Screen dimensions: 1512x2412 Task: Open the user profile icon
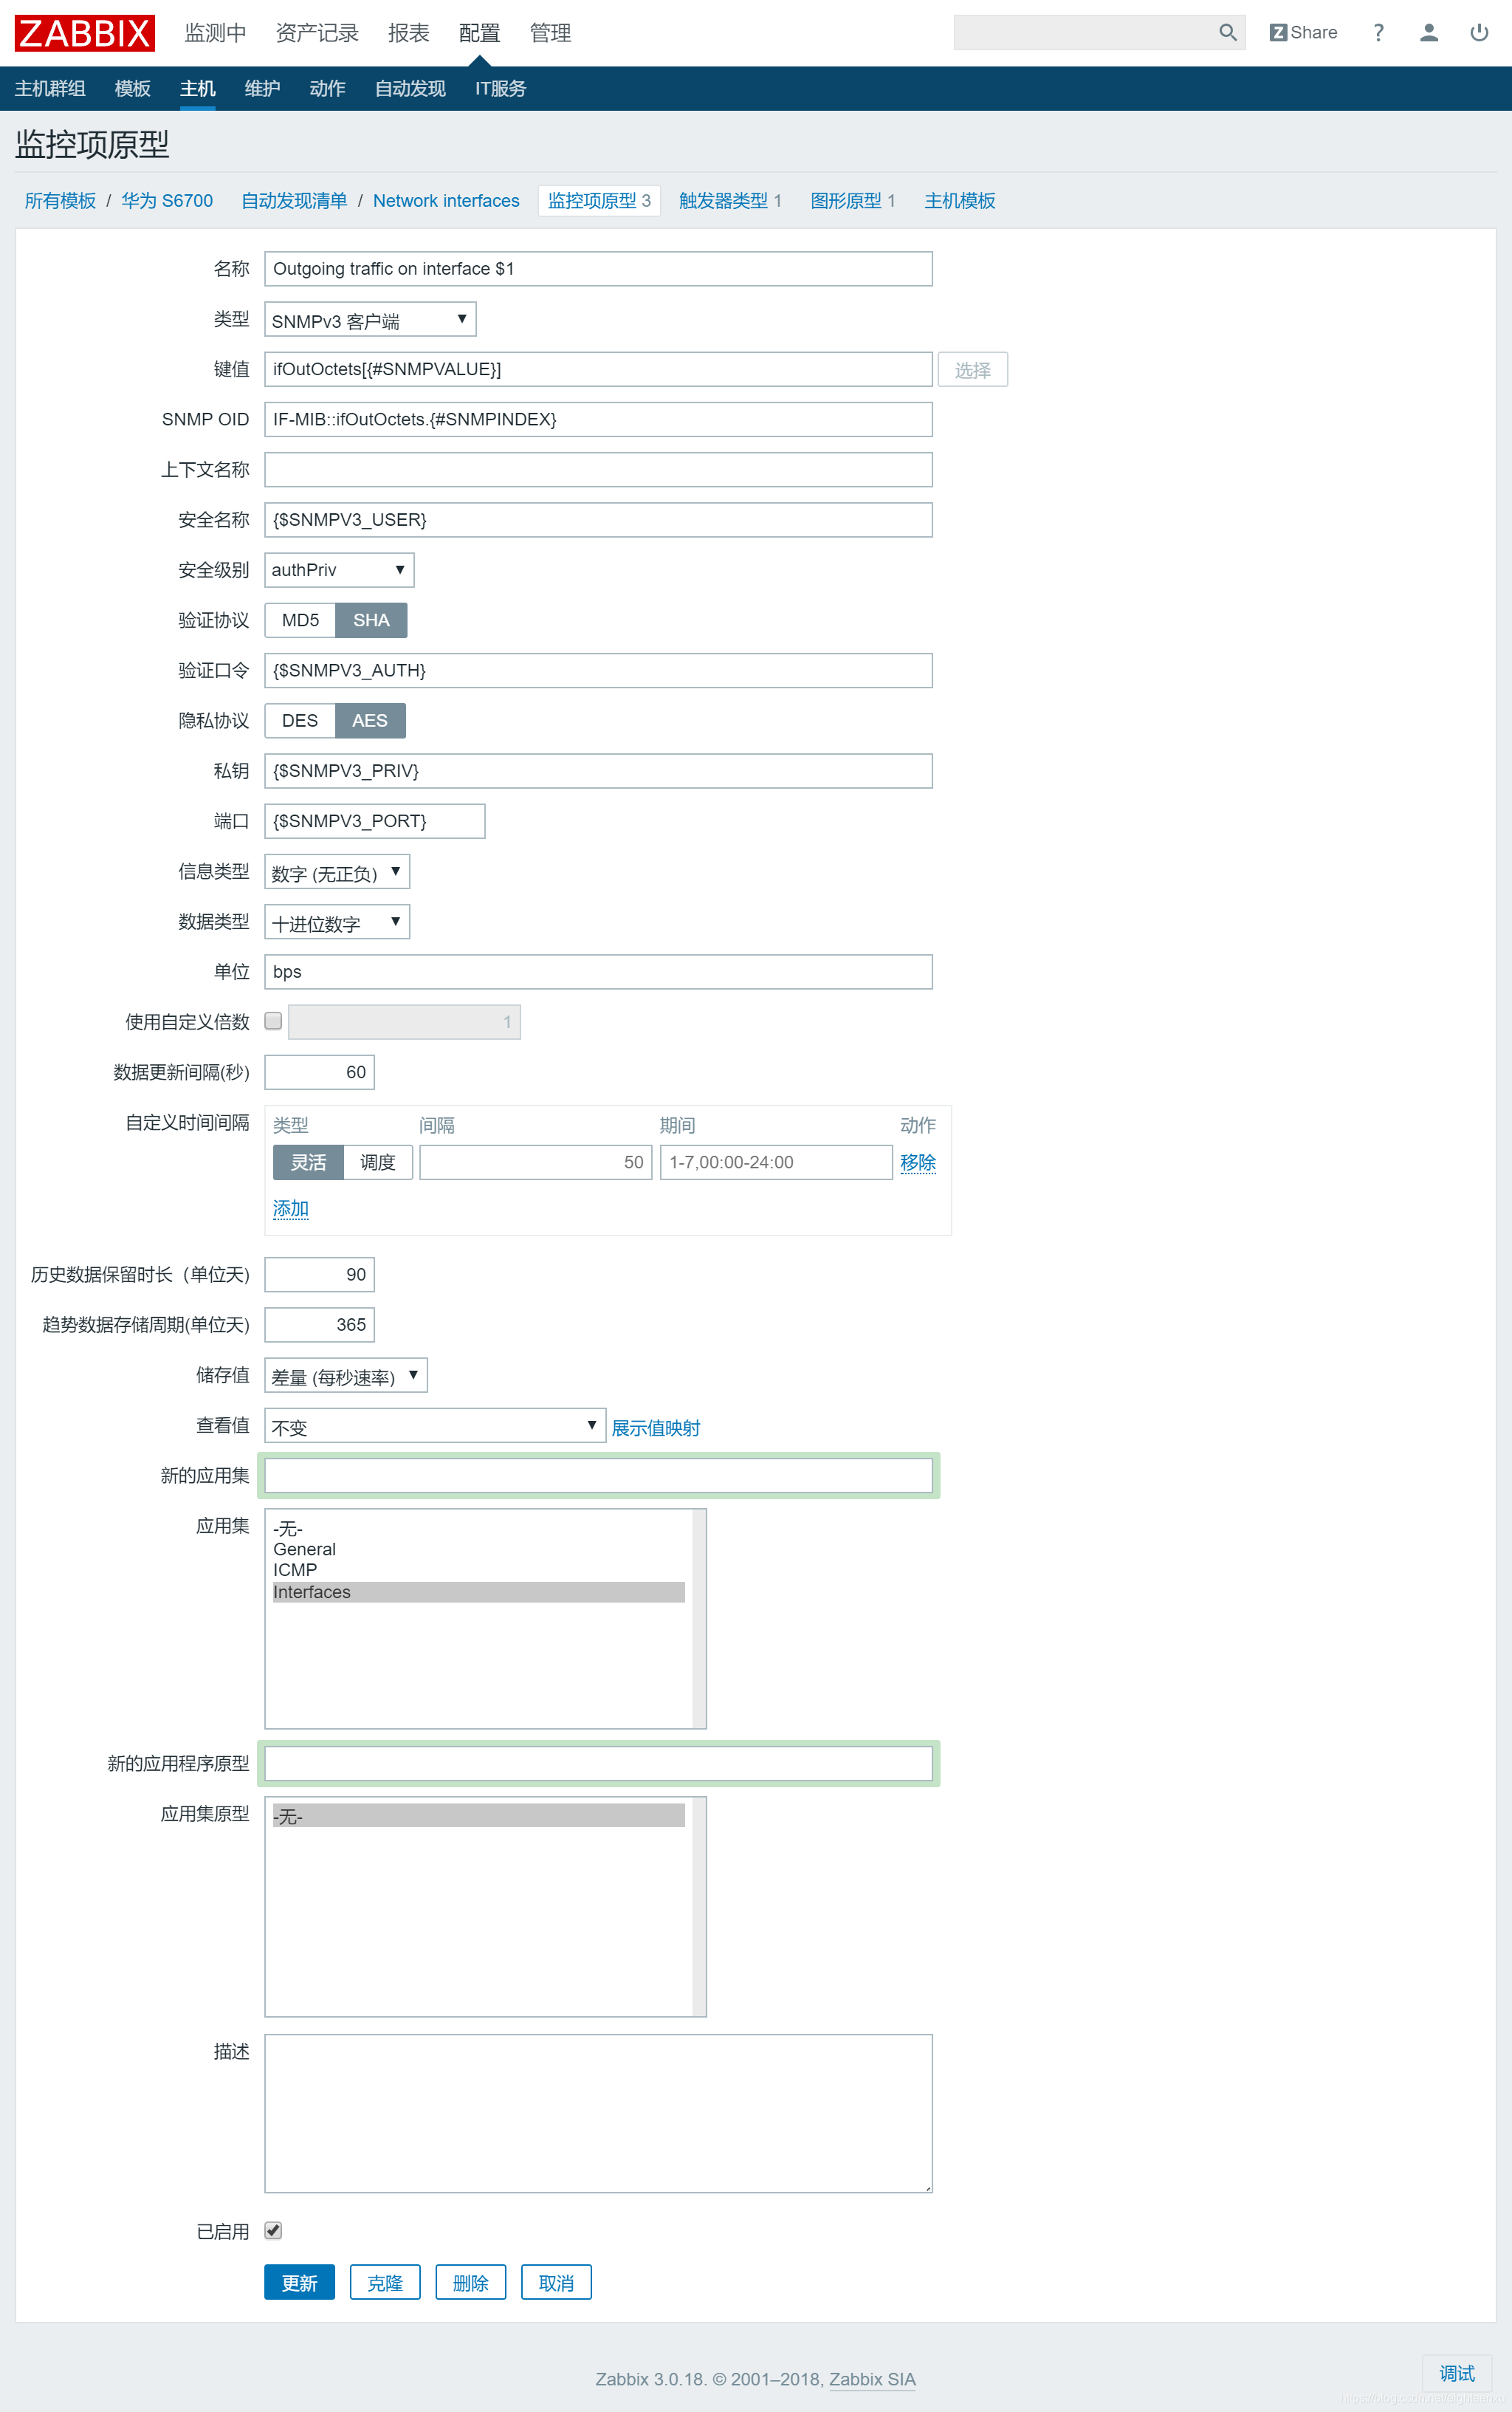point(1428,33)
